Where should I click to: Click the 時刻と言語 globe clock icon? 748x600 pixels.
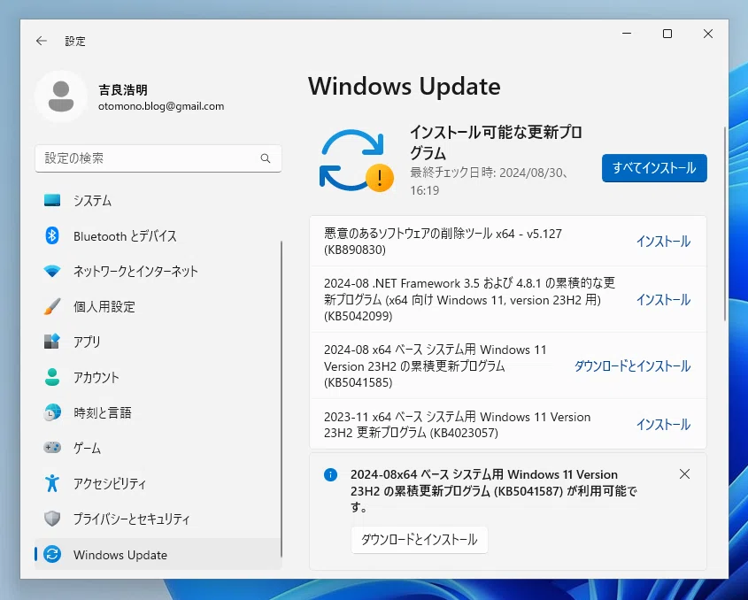point(52,412)
